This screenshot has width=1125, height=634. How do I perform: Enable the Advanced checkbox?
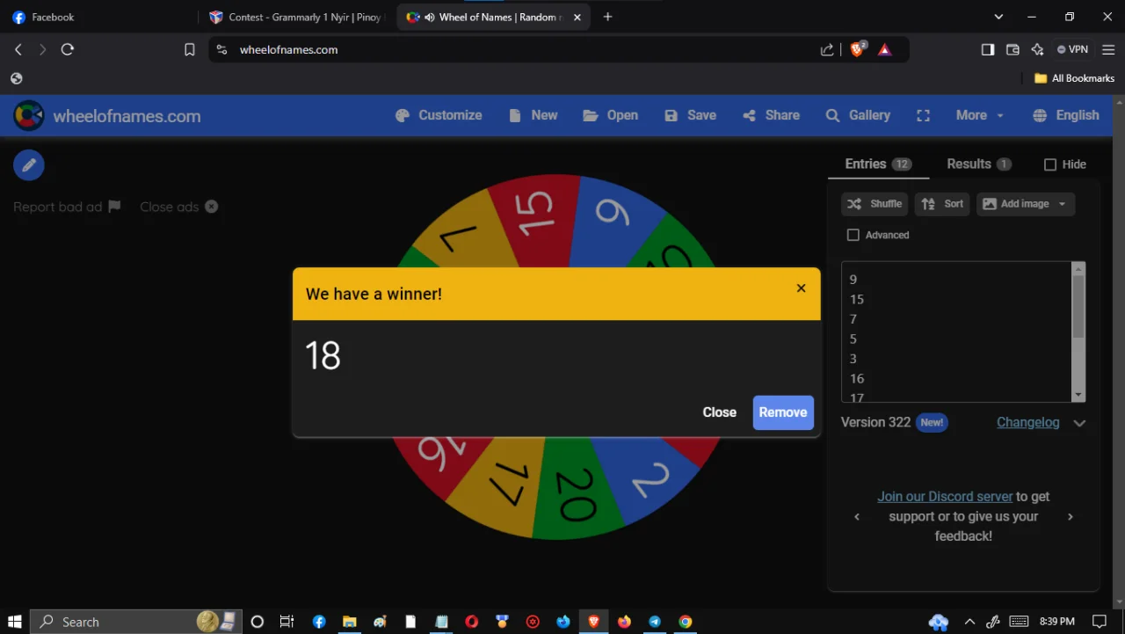coord(853,235)
